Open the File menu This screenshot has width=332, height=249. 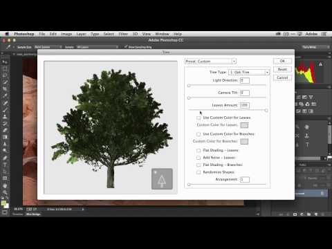pos(42,34)
